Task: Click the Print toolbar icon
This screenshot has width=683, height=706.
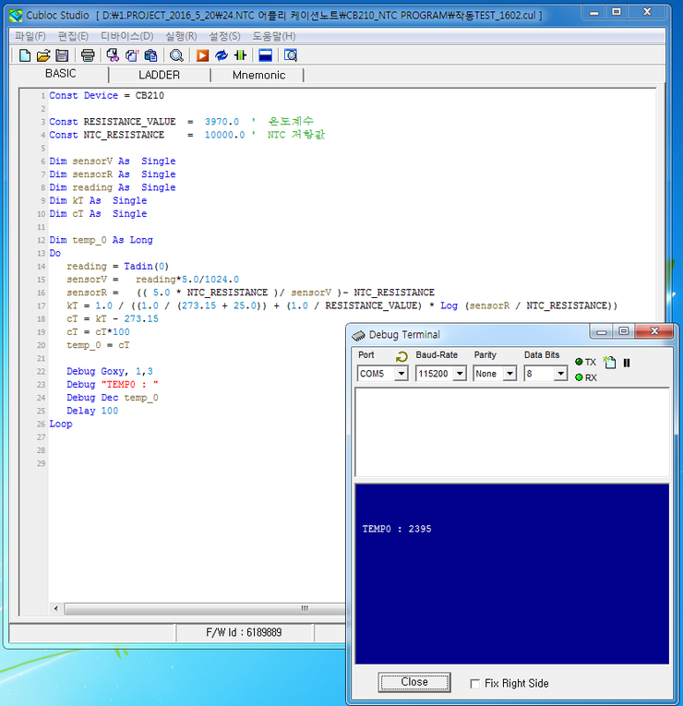Action: 88,55
